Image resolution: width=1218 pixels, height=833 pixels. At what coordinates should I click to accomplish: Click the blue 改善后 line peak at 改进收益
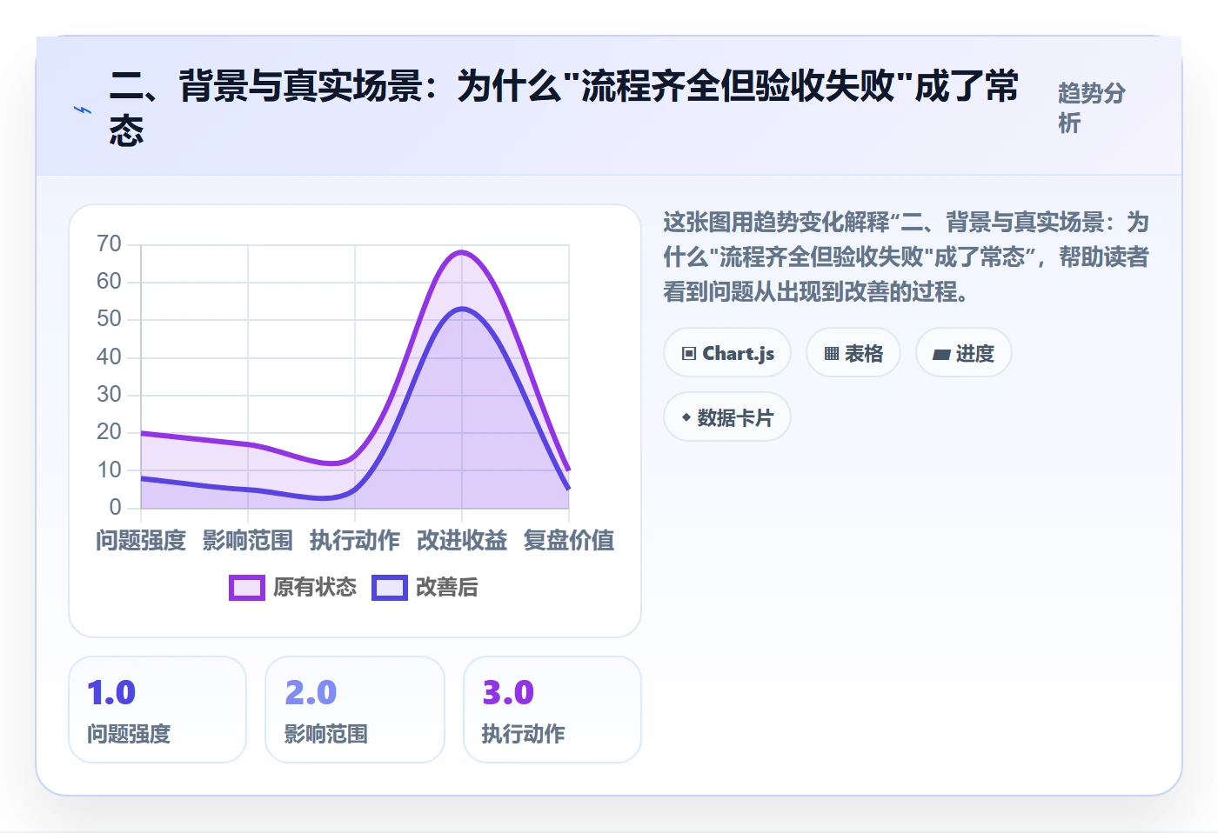pyautogui.click(x=462, y=309)
